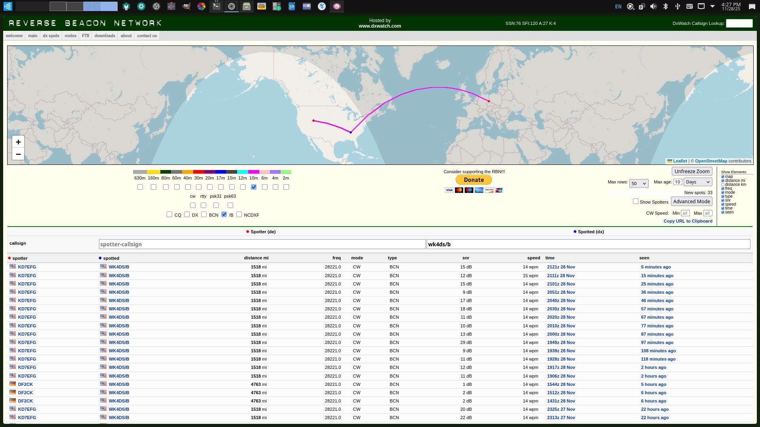Click the map zoom in plus button
The height and width of the screenshot is (427, 760).
(x=18, y=142)
